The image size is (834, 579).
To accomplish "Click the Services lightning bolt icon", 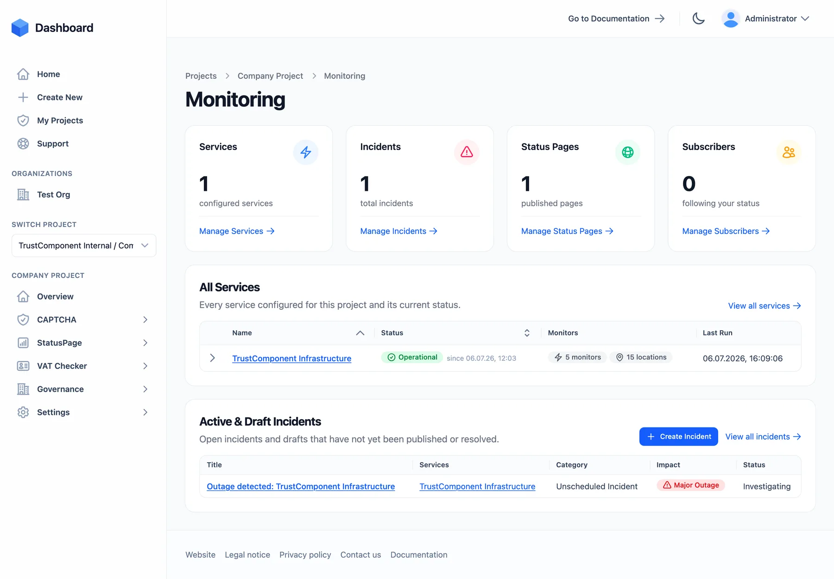I will (x=306, y=152).
